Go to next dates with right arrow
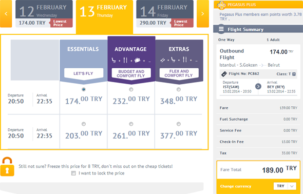Image resolution: width=303 pixels, height=194 pixels. 203,13
